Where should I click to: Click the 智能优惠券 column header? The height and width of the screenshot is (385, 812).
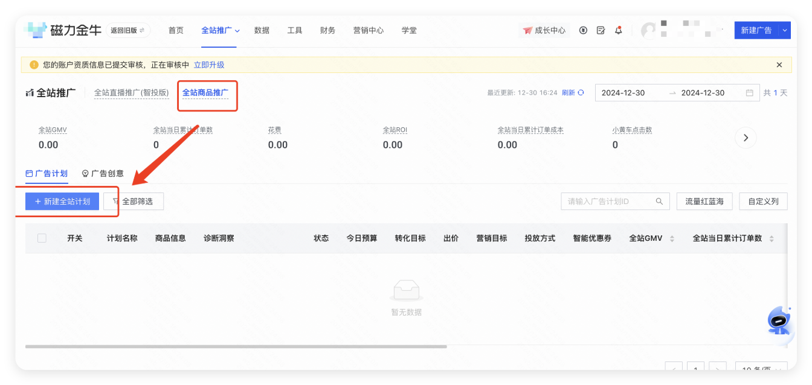click(x=592, y=238)
